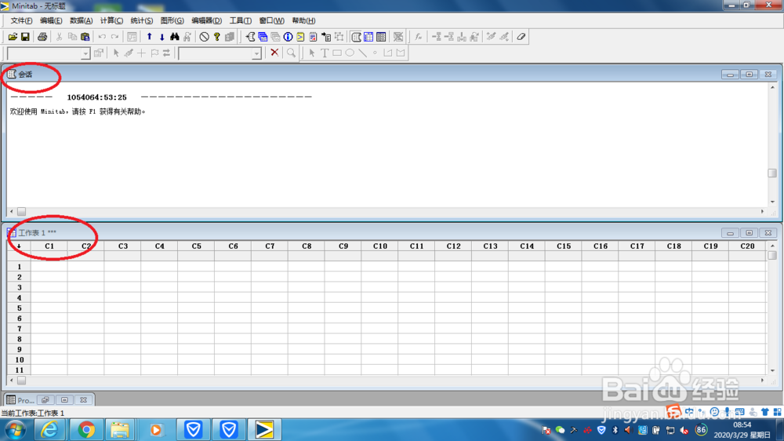Pick the rectangle drawing tool
Viewport: 784px width, 441px height.
coord(337,53)
